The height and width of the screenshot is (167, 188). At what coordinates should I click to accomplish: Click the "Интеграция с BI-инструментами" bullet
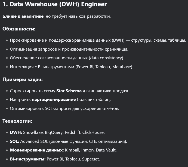pyautogui.click(x=72, y=67)
